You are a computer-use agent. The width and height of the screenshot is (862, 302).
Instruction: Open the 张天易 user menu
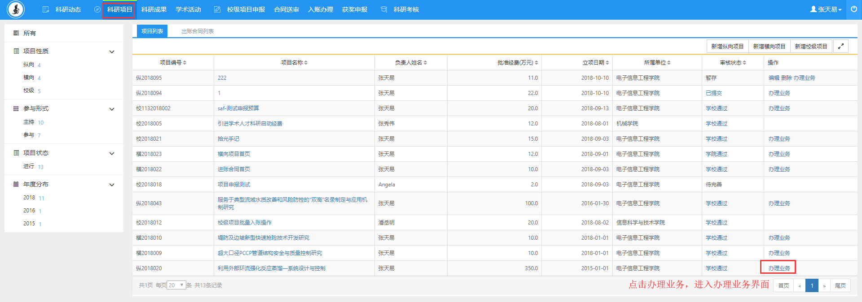coord(826,9)
